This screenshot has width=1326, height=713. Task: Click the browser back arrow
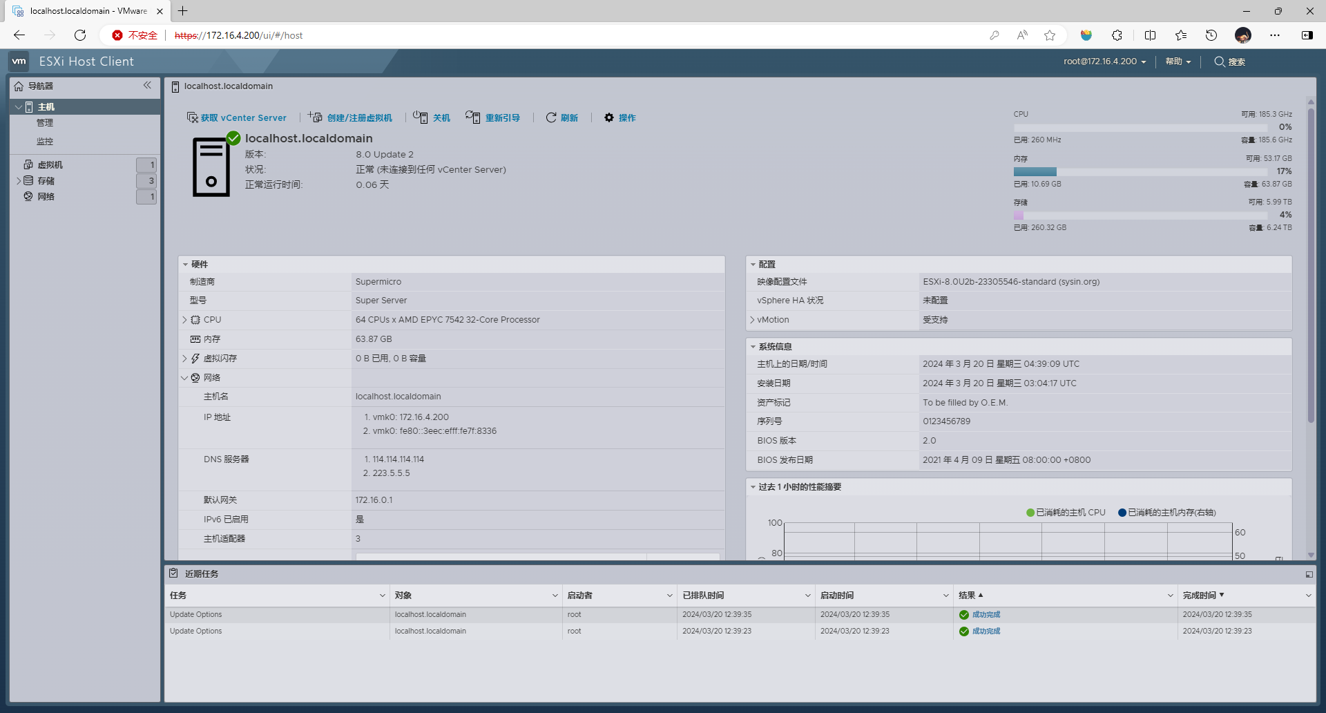19,35
